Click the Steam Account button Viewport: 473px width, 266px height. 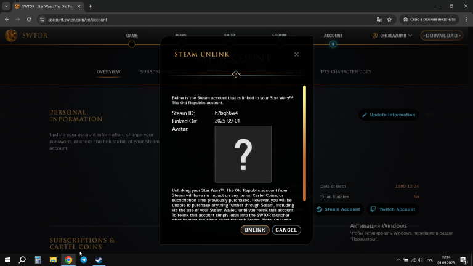(339, 209)
